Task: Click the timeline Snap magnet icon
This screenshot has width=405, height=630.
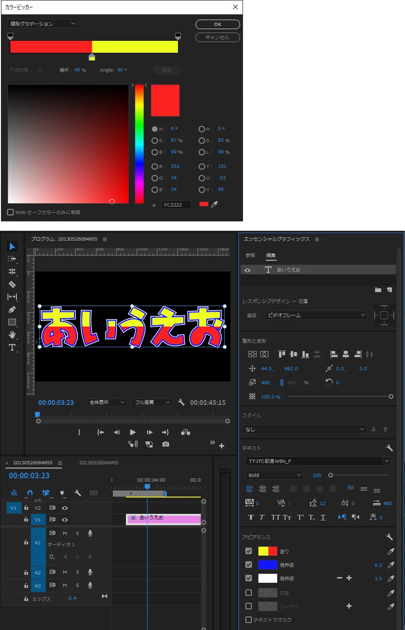Action: click(x=30, y=493)
